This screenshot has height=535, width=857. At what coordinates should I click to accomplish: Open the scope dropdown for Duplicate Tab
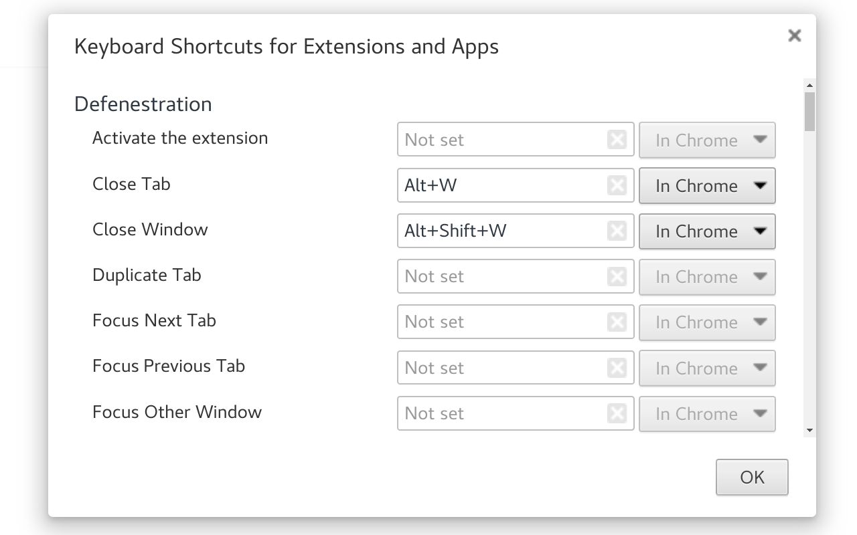tap(707, 276)
